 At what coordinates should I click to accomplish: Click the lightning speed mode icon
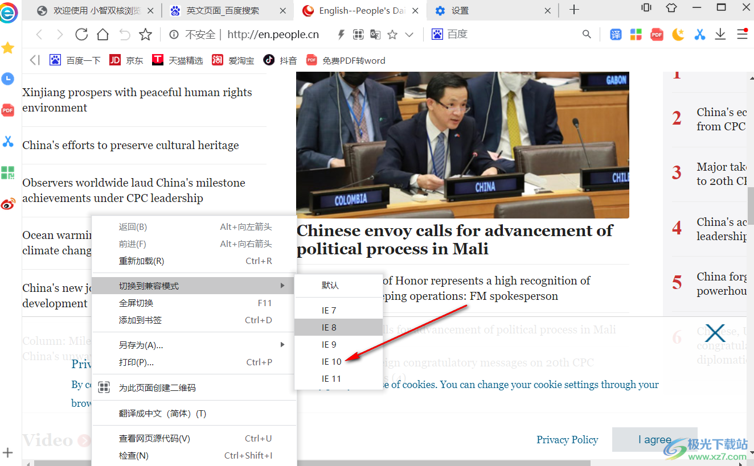[341, 35]
